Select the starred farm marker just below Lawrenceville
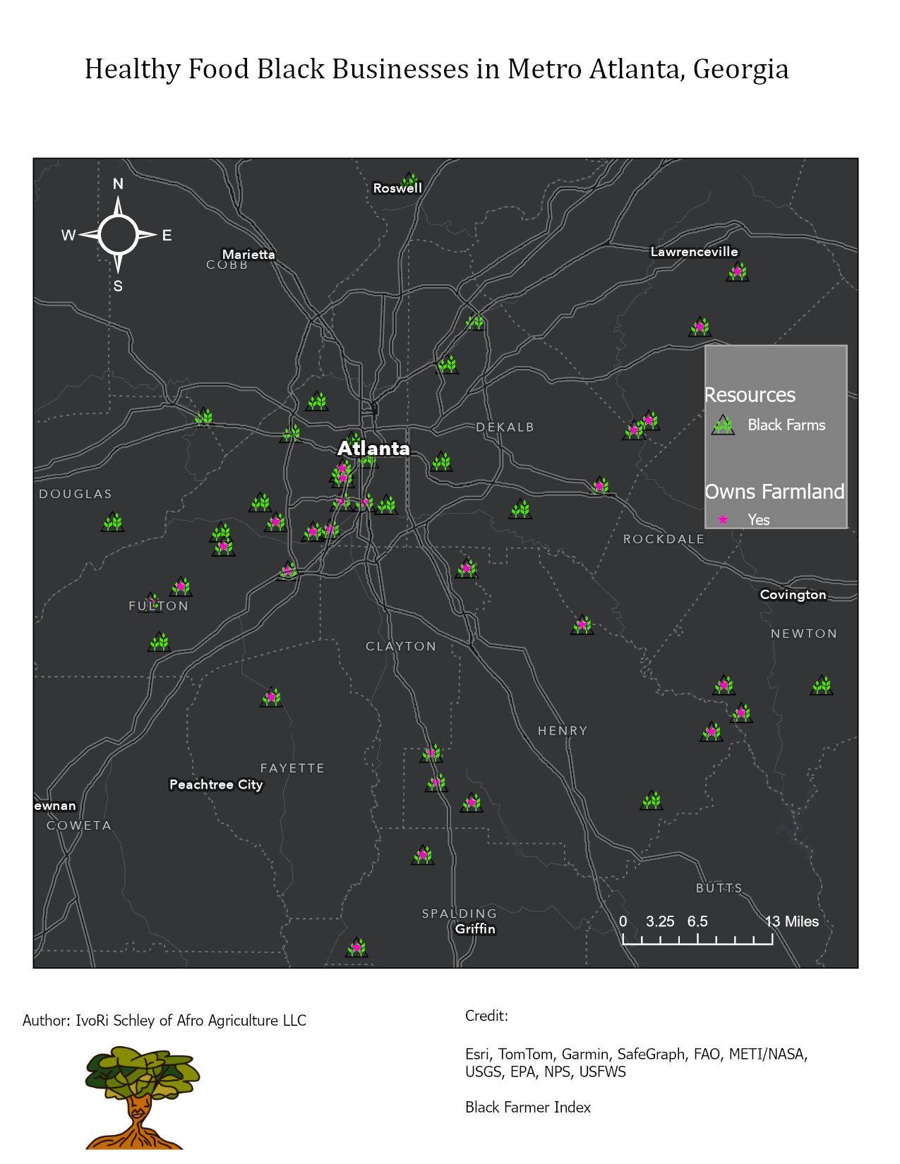This screenshot has width=900, height=1164. tap(738, 272)
